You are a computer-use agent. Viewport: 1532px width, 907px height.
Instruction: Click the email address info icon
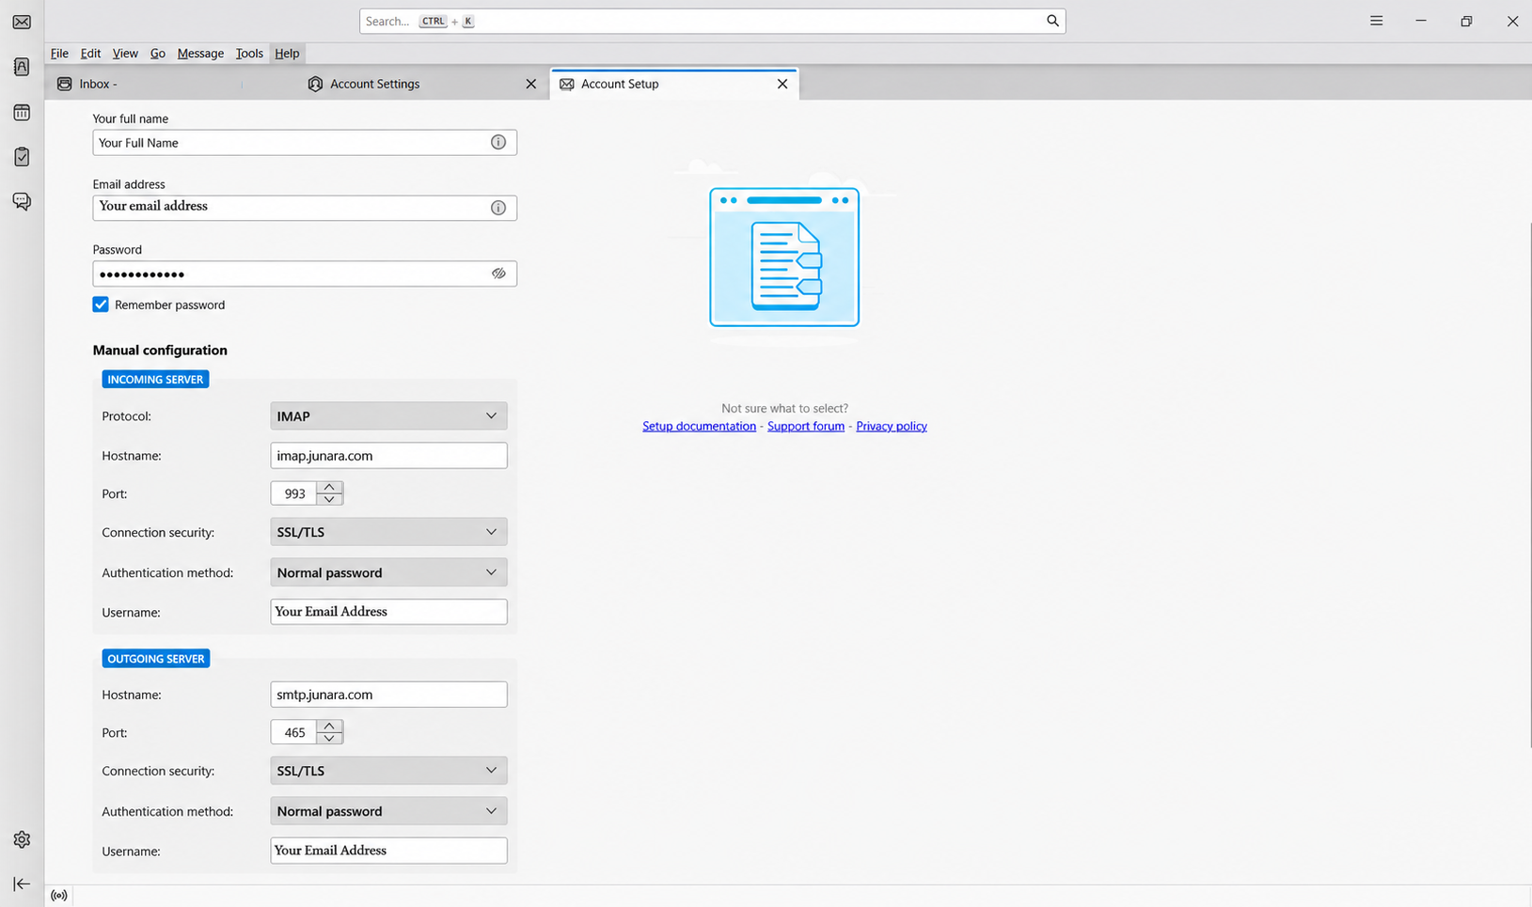coord(498,208)
